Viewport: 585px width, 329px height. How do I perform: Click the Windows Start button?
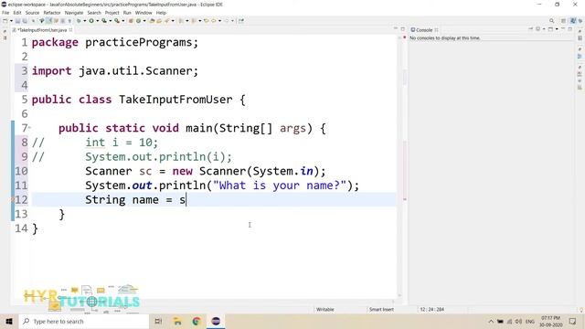9,321
